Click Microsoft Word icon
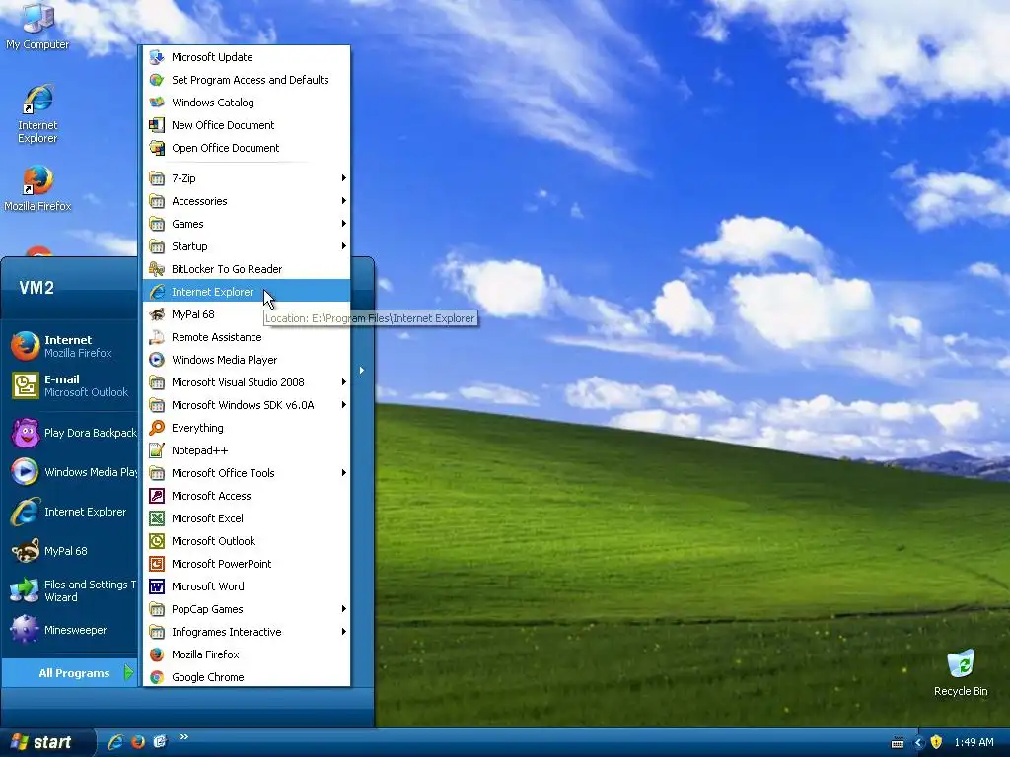This screenshot has width=1010, height=757. point(157,586)
